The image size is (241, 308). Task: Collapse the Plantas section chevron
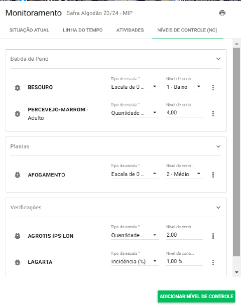(x=218, y=146)
